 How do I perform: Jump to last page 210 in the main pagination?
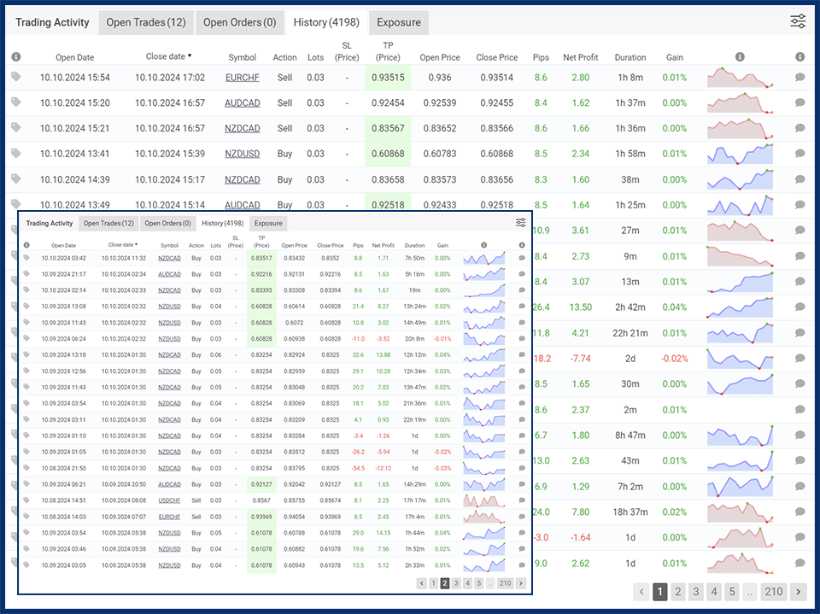[773, 592]
